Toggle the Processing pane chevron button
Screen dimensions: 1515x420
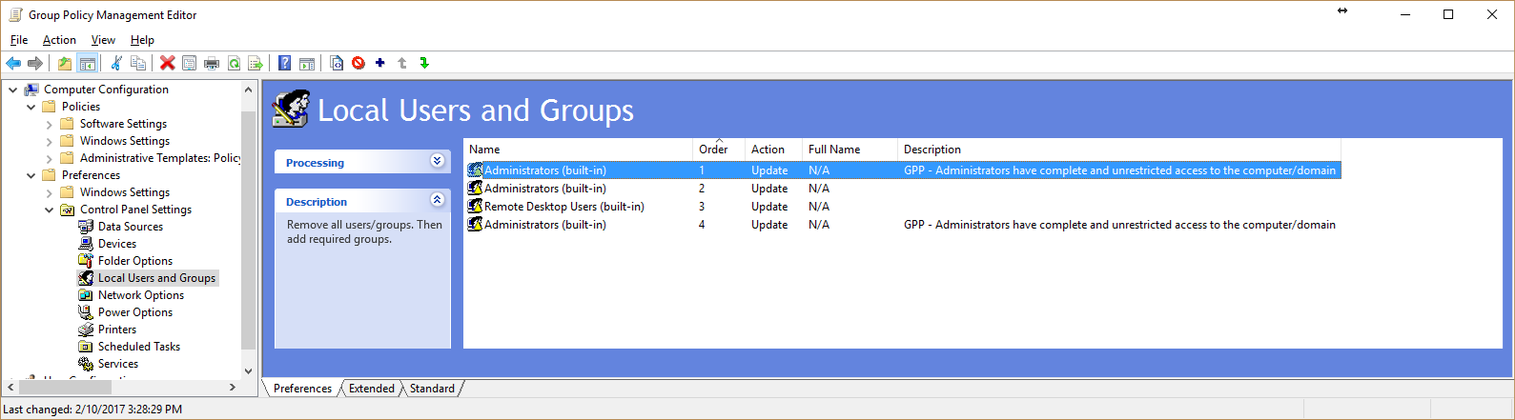pyautogui.click(x=437, y=161)
